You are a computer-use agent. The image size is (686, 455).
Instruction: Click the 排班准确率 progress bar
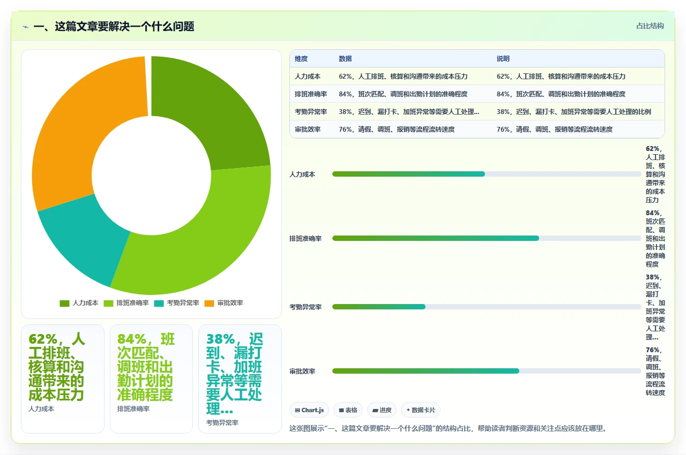(487, 238)
